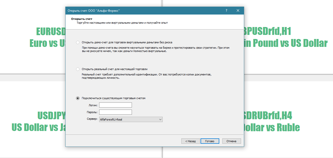Cancel the dialog with Отмена
This screenshot has height=158, width=333.
tap(232, 141)
